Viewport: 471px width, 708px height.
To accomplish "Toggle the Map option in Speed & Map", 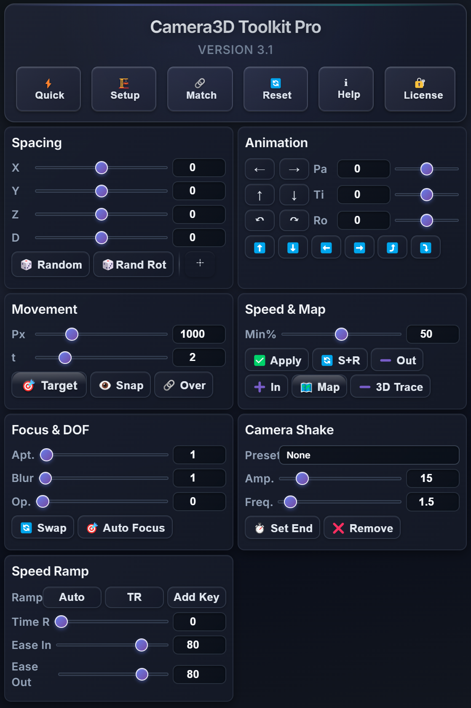I will point(319,386).
